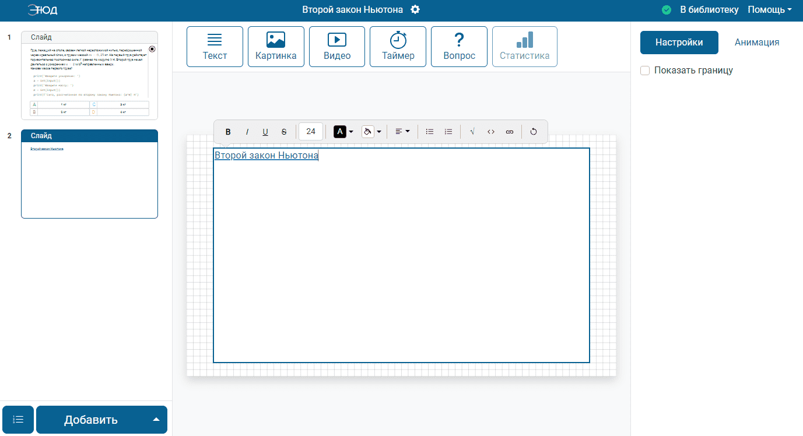Select slide 1 thumbnail
The image size is (803, 436).
(x=89, y=75)
